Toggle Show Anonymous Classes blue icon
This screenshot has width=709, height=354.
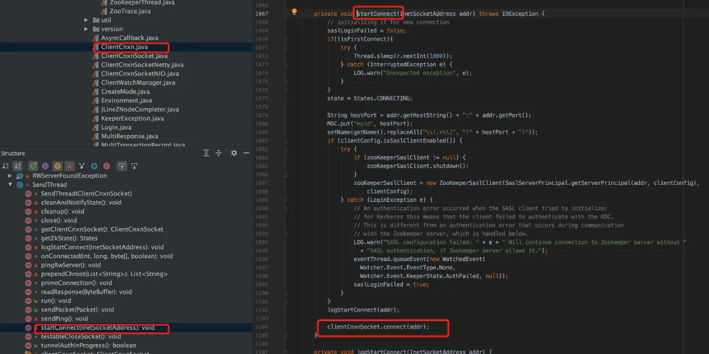[94, 166]
